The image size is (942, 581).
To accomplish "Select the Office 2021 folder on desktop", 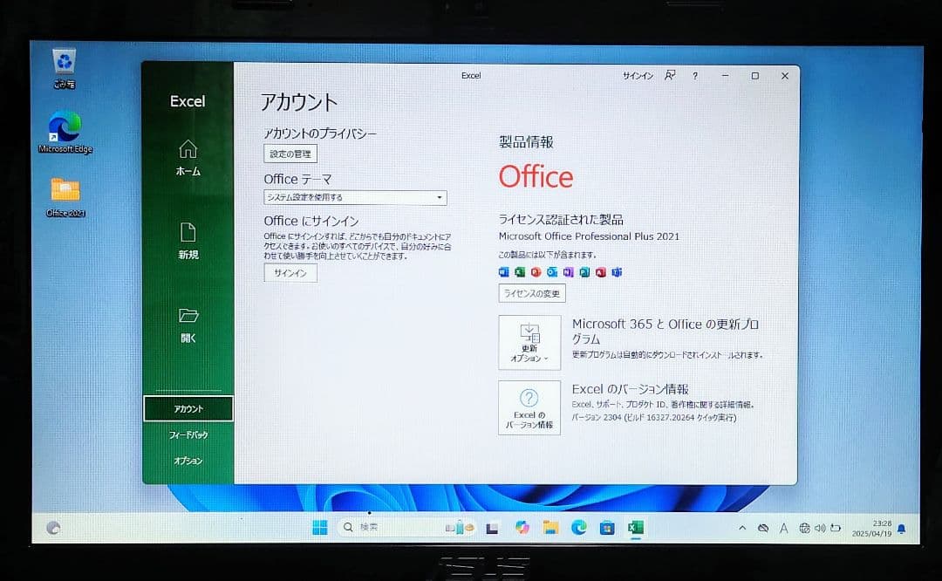I will tap(65, 197).
